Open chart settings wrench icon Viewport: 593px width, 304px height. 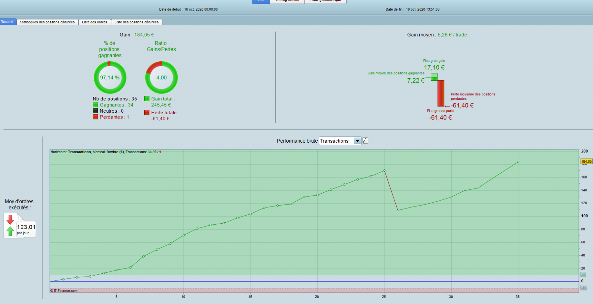click(x=365, y=141)
